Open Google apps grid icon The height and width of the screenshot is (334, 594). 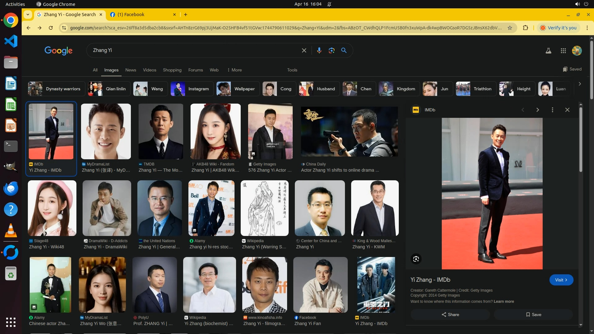click(x=563, y=51)
